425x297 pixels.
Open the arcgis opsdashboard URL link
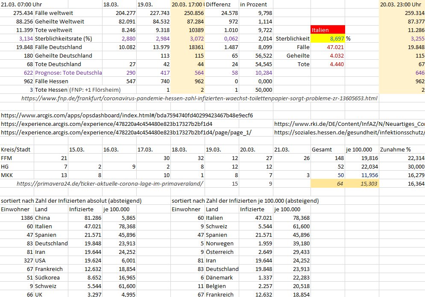coord(127,115)
